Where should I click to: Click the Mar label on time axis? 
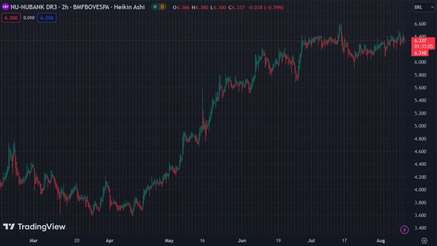[x=34, y=240]
